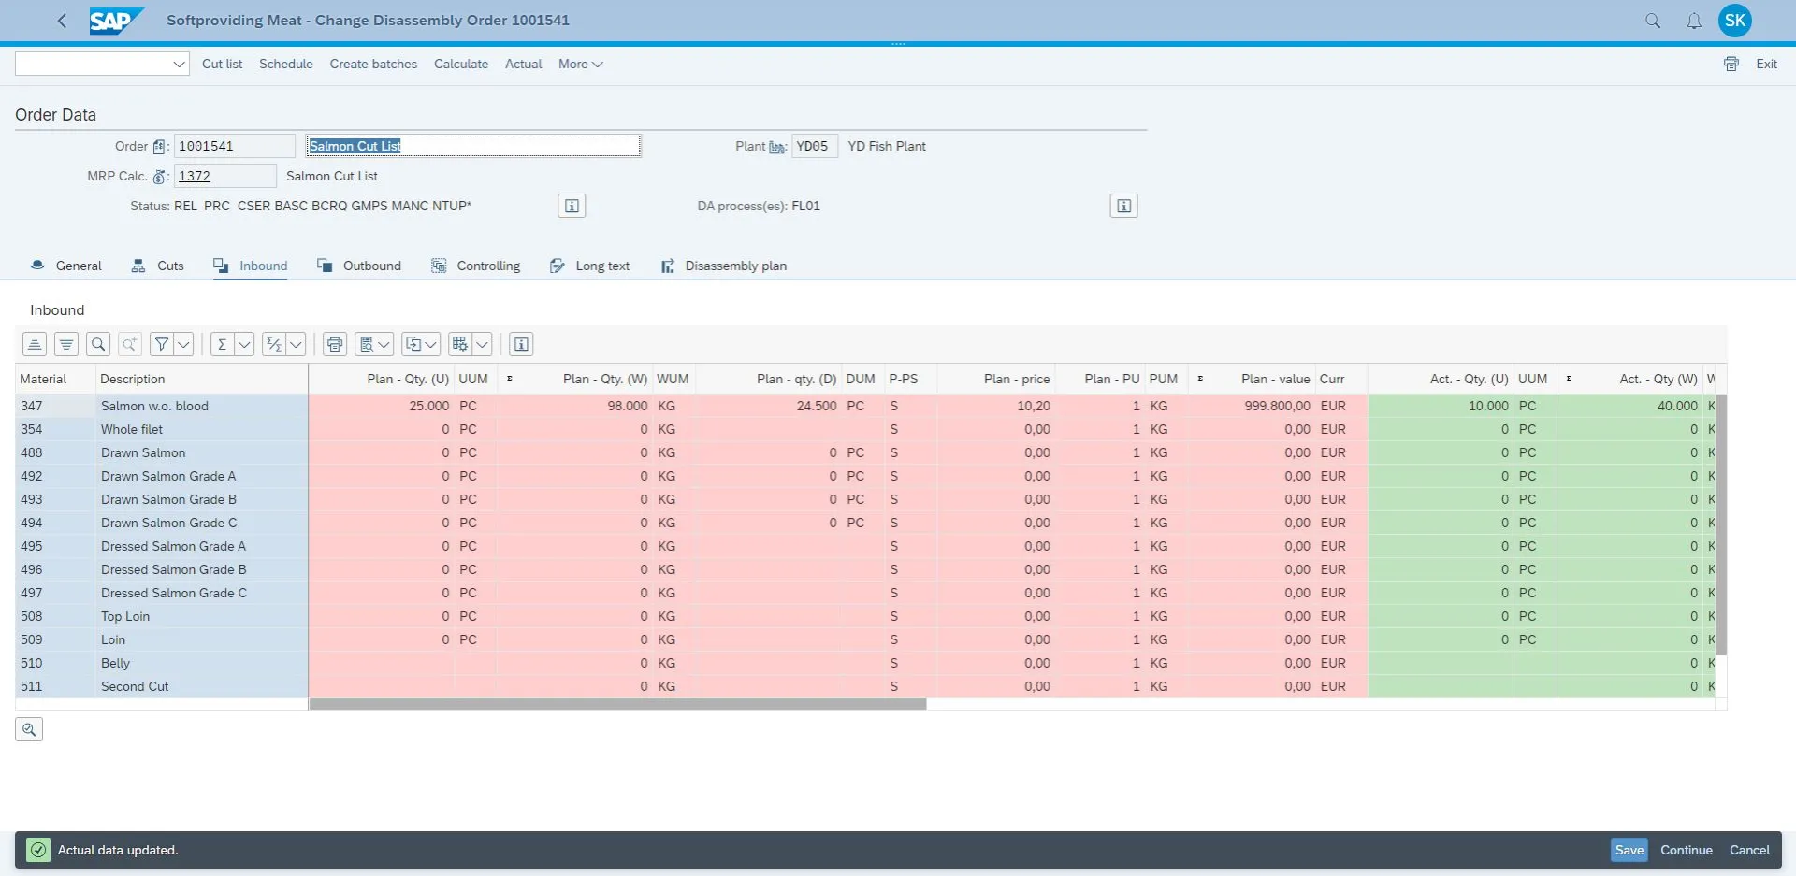This screenshot has height=876, width=1796.
Task: Click Continue in footer bar
Action: [1686, 850]
